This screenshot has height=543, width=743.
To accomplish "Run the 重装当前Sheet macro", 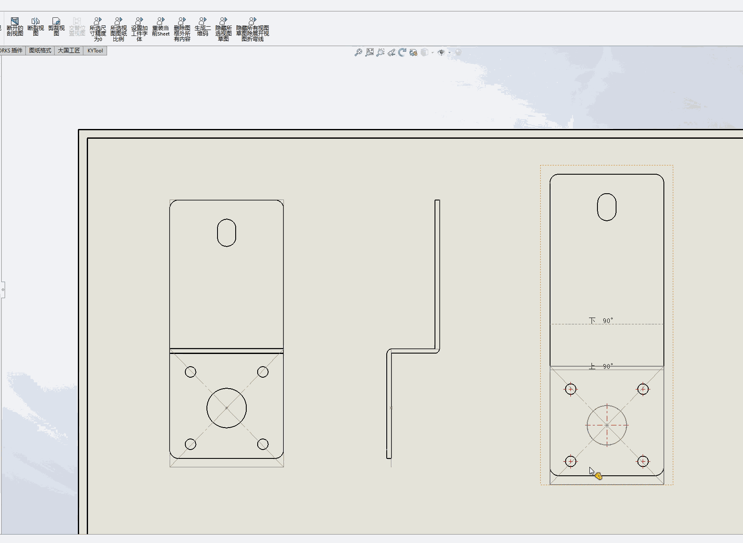I will 161,27.
